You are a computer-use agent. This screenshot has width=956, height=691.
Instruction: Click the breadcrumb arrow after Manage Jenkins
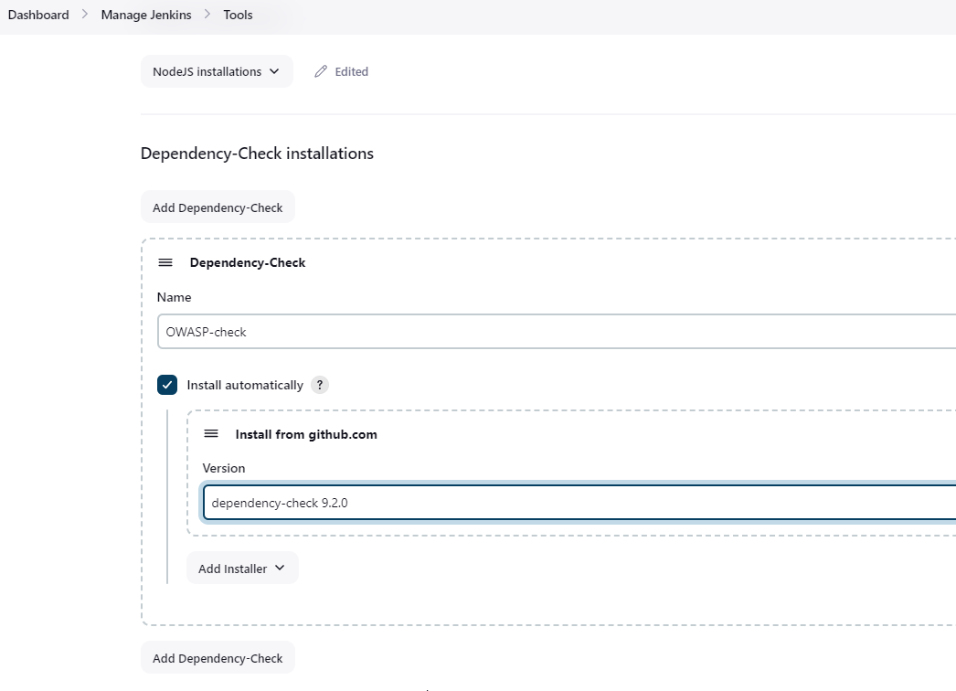[x=207, y=15]
